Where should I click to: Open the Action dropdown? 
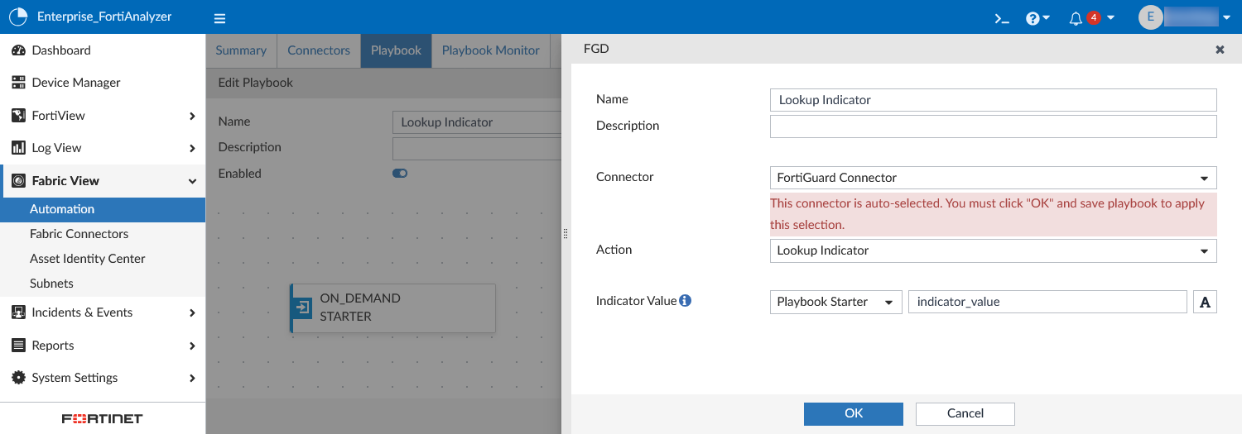point(993,250)
